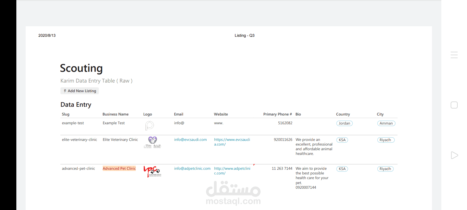Viewport: 467px width, 210px height.
Task: Select the advanced-pet-clinic slug cell
Action: click(x=78, y=169)
